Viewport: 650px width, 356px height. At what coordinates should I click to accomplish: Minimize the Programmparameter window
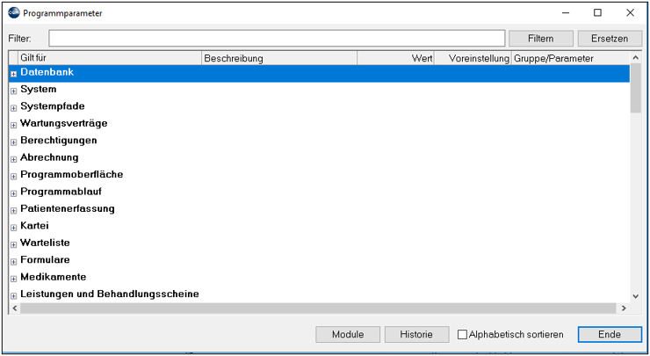(x=566, y=13)
